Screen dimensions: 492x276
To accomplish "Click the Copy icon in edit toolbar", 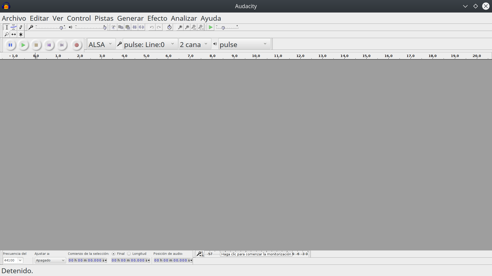I will 121,27.
